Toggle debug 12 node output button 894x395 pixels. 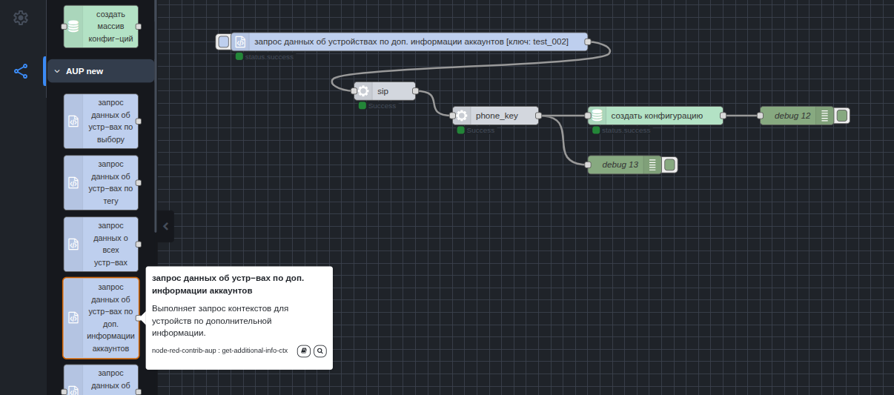(841, 116)
